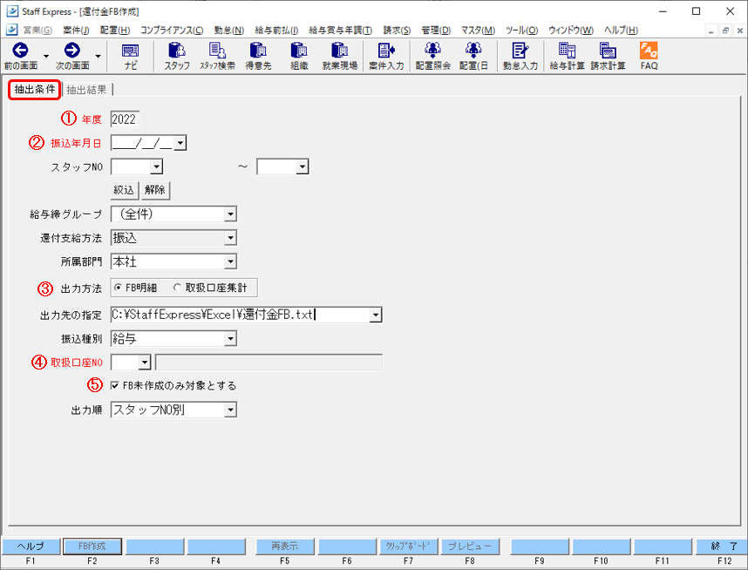The image size is (748, 570).
Task: Go forward with the 次の画面 arrow icon
Action: point(72,50)
